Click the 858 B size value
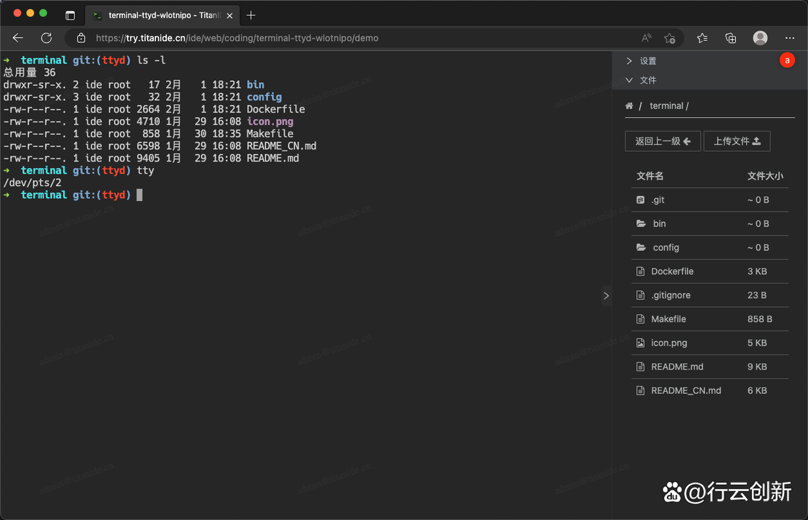 coord(760,319)
